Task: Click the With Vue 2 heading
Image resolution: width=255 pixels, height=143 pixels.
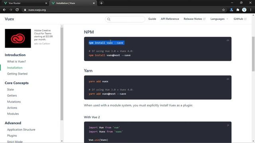Action: click(x=92, y=117)
